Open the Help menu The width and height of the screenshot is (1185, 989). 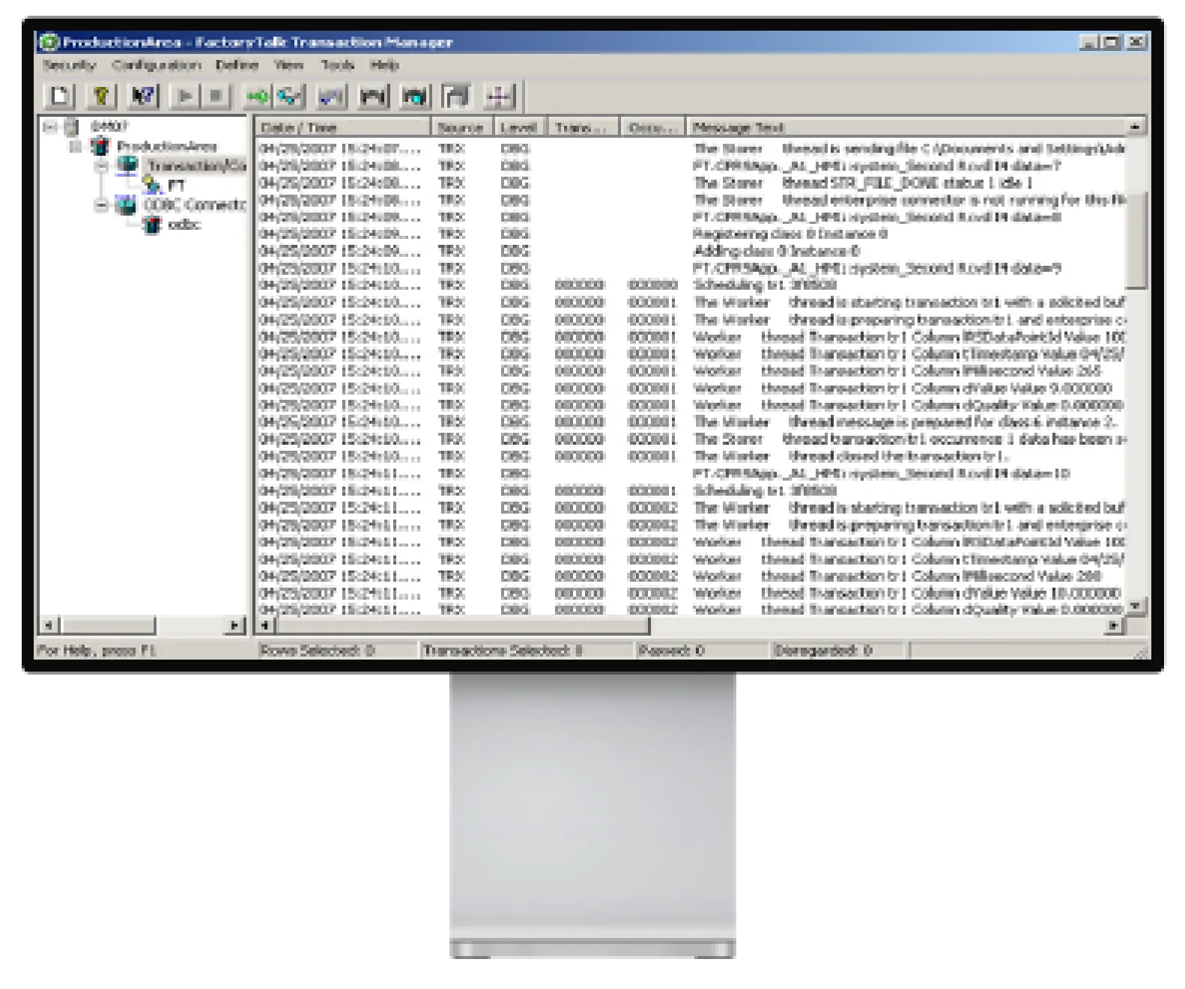click(384, 65)
